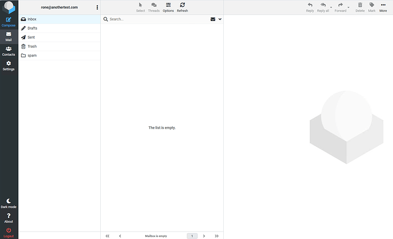Click the Refresh mailbox icon
The image size is (393, 239).
click(182, 7)
